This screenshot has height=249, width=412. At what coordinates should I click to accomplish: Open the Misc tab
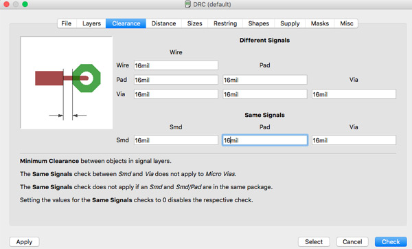click(346, 23)
